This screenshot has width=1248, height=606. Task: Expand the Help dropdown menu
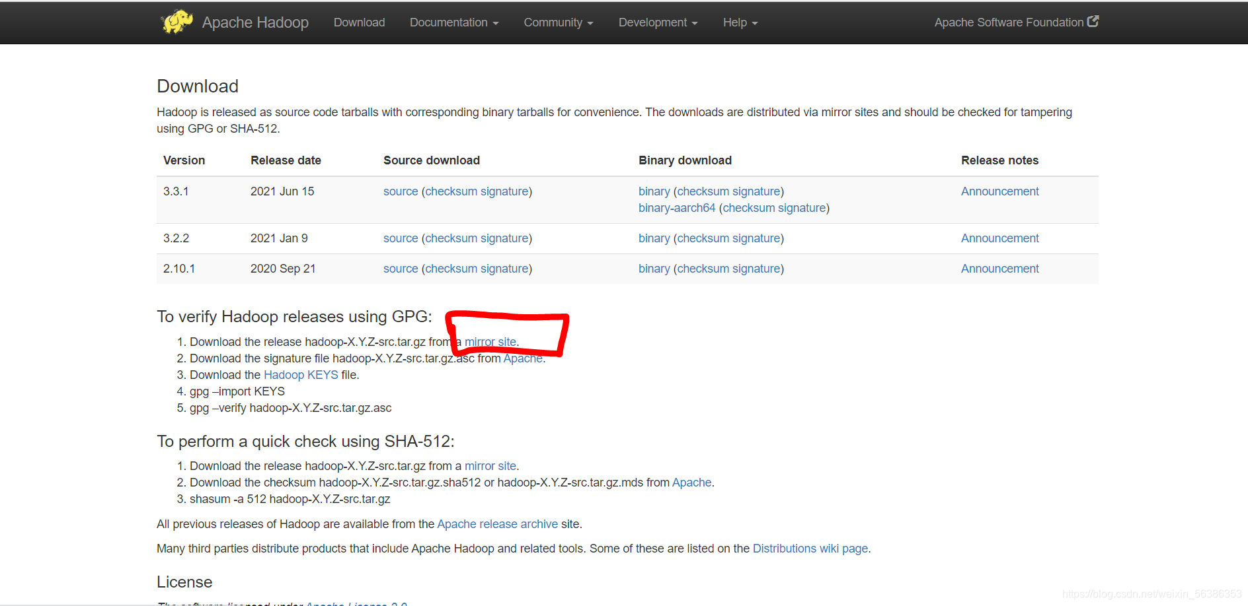point(740,22)
